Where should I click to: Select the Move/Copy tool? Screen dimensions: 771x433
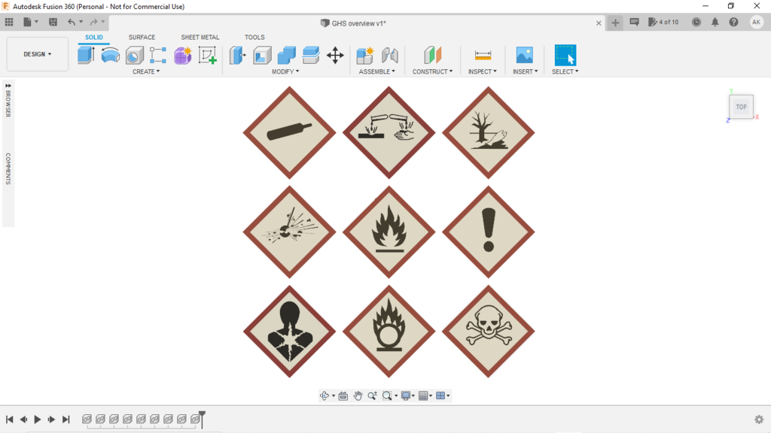pos(335,56)
